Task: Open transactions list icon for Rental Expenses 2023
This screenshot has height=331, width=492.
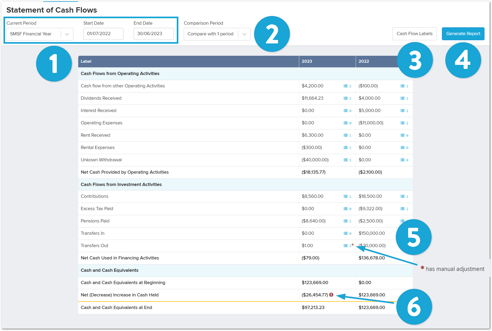Action: click(x=345, y=148)
